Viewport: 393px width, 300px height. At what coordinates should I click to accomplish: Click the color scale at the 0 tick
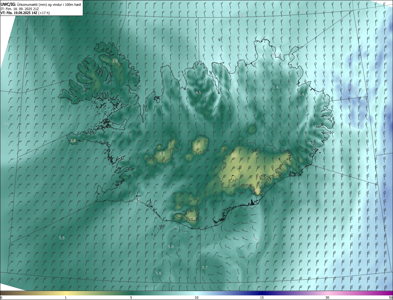1,297
